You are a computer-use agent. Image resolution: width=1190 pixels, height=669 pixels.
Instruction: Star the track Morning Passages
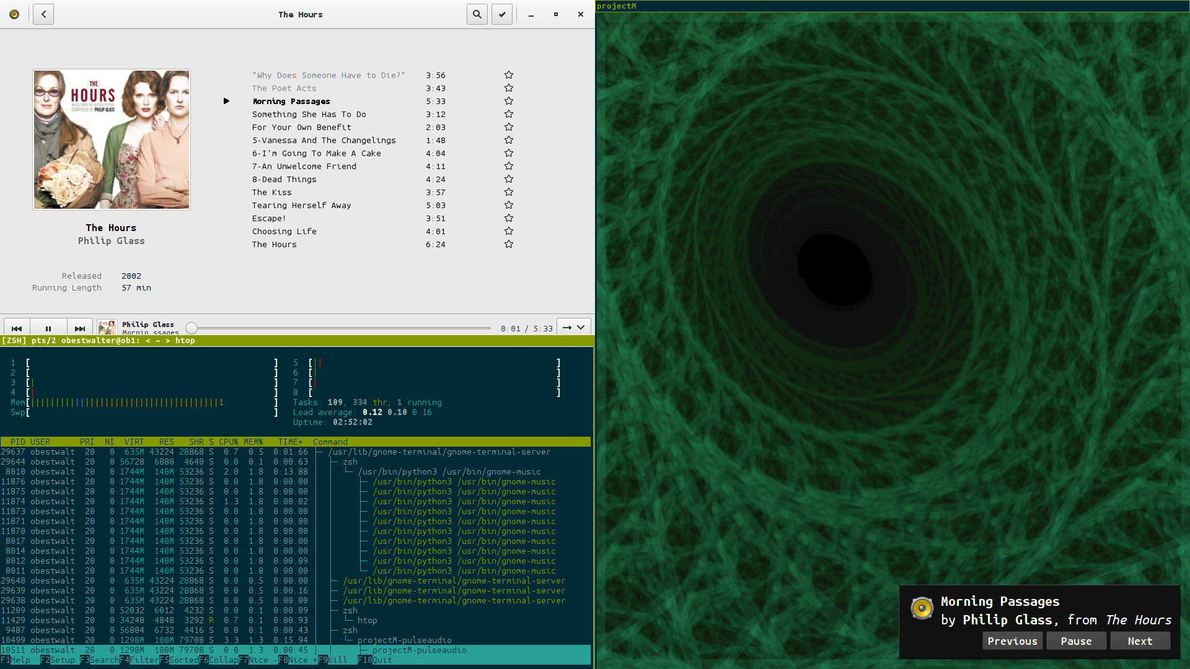pyautogui.click(x=509, y=101)
